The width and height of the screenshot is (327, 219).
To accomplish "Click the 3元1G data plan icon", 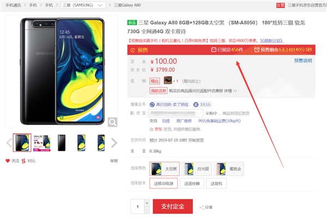I will click(196, 105).
